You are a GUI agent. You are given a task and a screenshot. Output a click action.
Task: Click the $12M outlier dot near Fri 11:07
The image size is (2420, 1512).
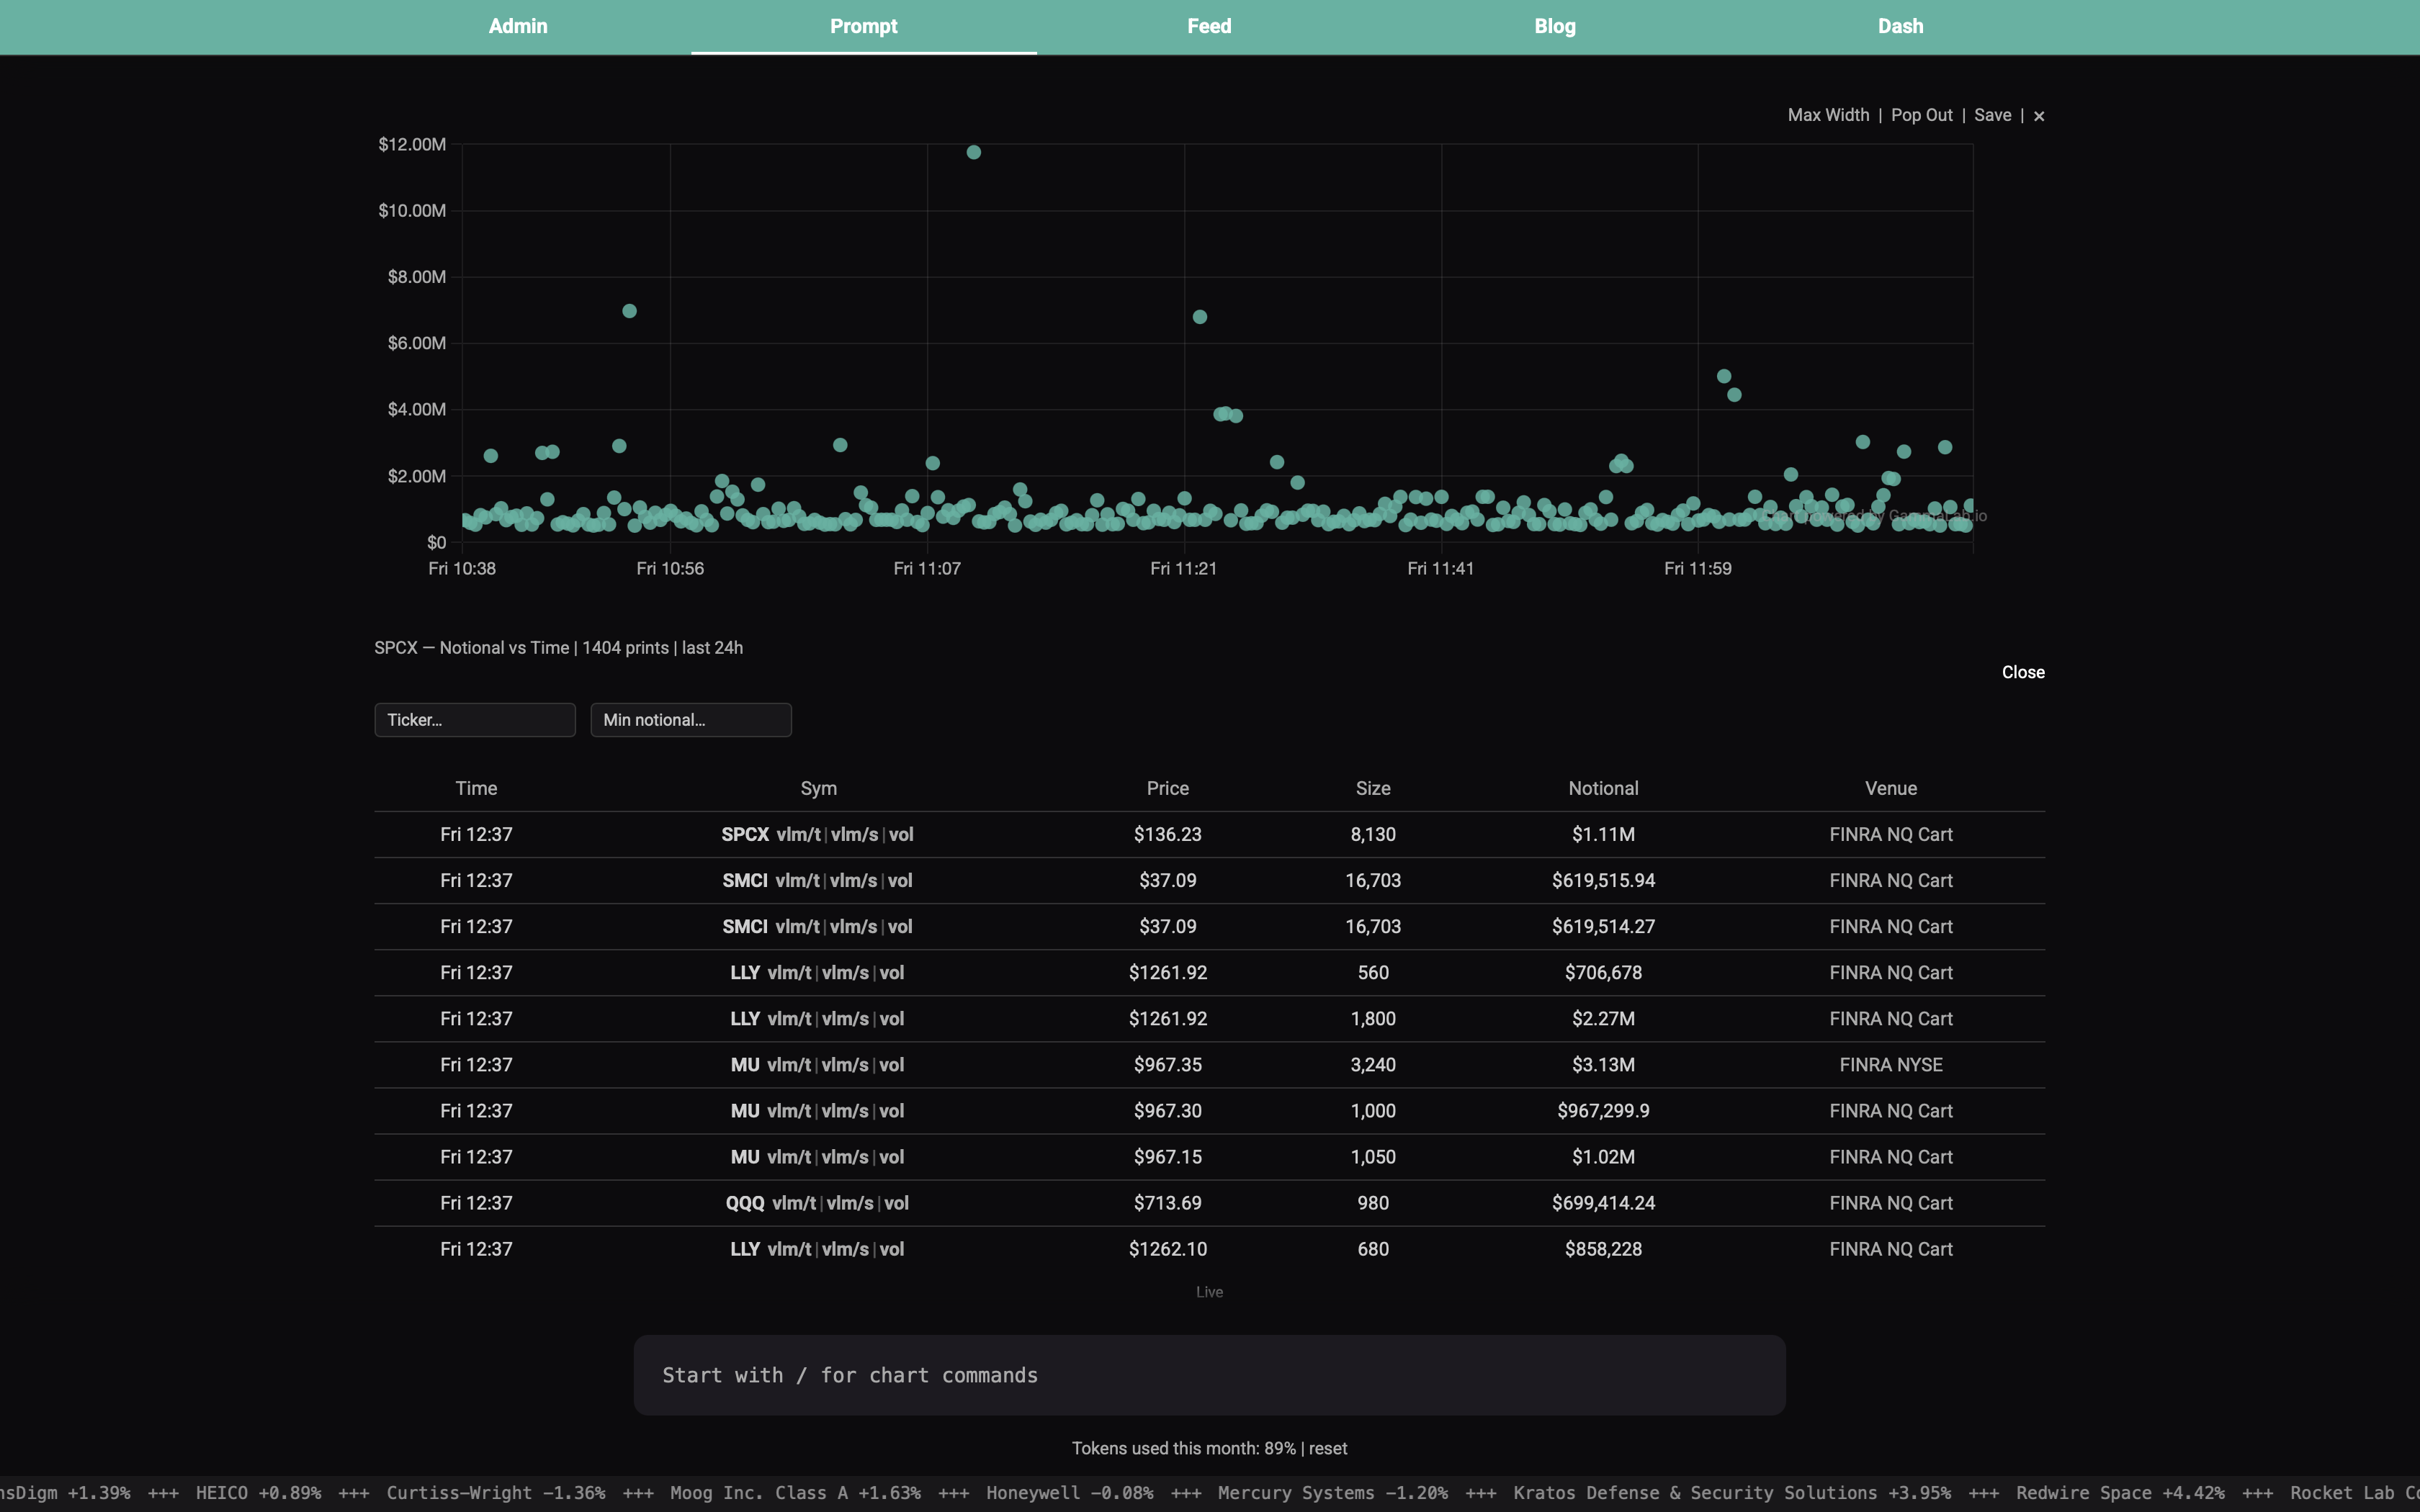coord(974,152)
